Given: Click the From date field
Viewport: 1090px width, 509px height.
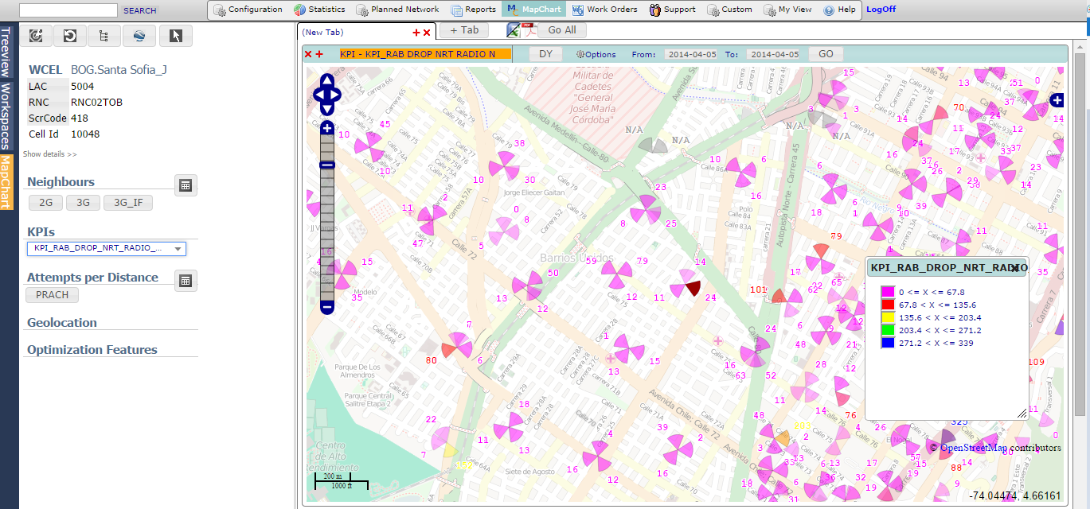Looking at the screenshot, I should click(x=692, y=54).
